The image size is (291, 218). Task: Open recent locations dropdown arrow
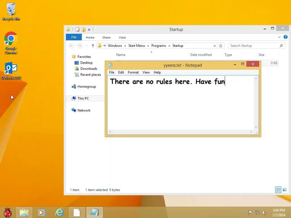point(86,46)
